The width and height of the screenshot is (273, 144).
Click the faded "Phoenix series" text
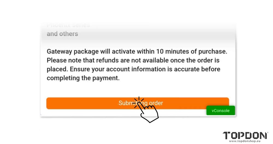pyautogui.click(x=68, y=25)
